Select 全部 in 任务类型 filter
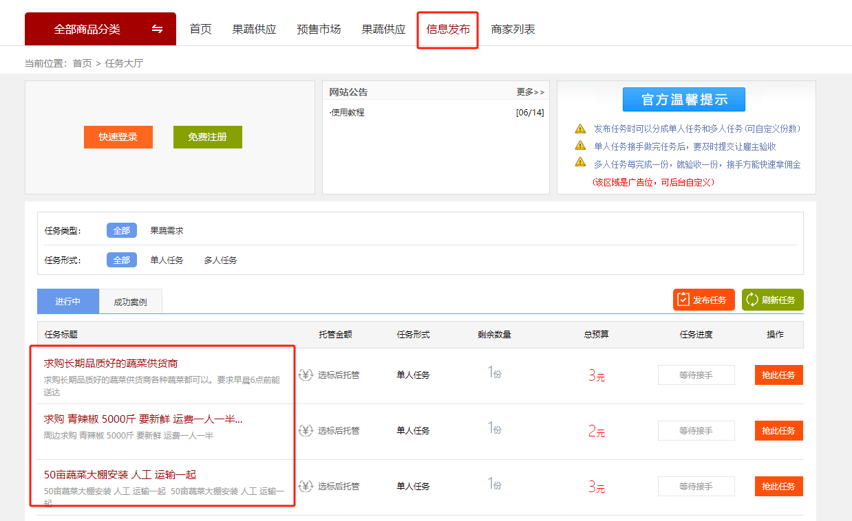Image resolution: width=852 pixels, height=521 pixels. click(122, 230)
